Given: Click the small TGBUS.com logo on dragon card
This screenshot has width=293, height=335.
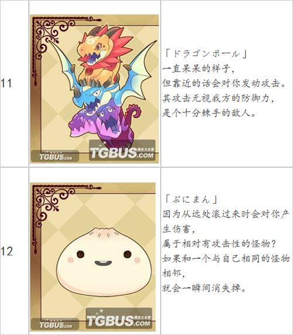Looking at the screenshot, I should coord(55,156).
